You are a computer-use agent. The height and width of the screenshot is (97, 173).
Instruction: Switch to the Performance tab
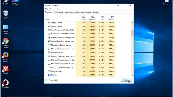coord(58,12)
